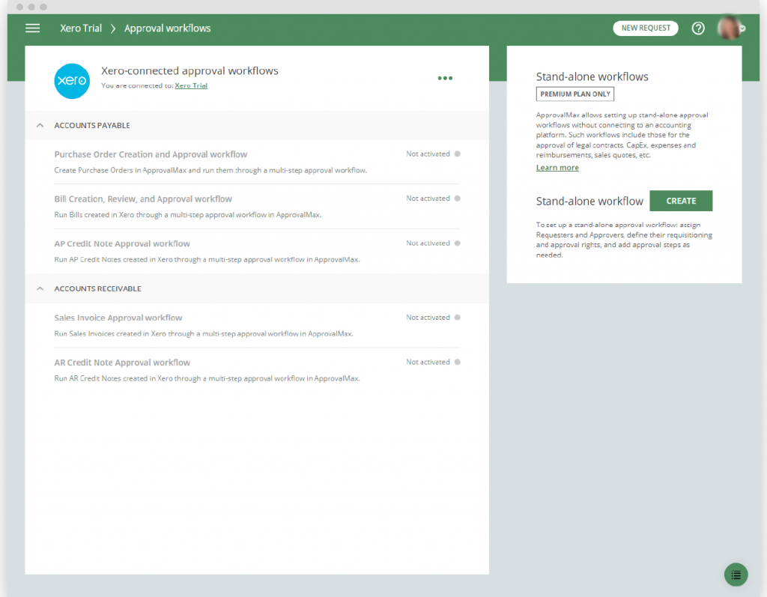Click the New Request button

(x=646, y=28)
